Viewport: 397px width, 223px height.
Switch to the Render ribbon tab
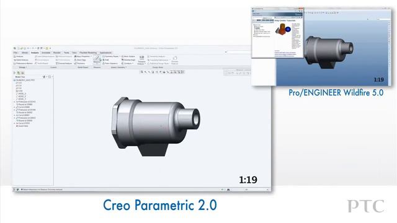tap(57, 53)
